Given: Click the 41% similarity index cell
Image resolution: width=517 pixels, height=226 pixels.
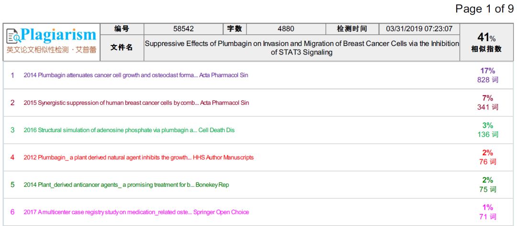Looking at the screenshot, I should (487, 42).
